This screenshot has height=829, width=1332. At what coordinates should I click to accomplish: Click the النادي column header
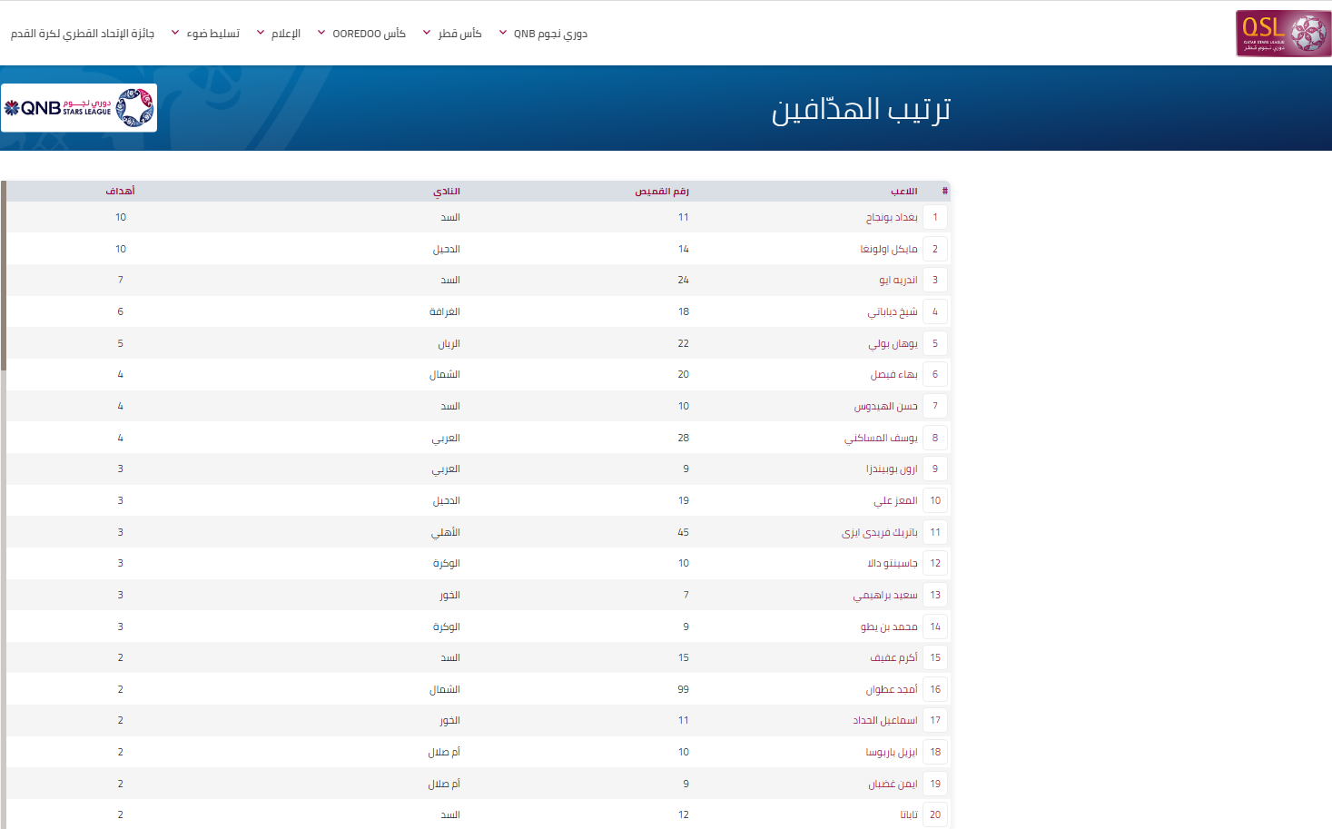pos(446,192)
